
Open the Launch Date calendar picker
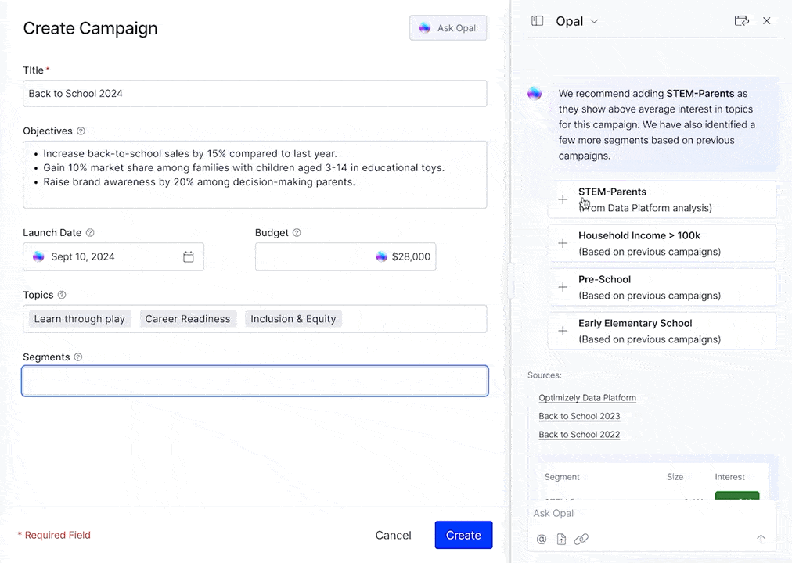[x=189, y=256]
